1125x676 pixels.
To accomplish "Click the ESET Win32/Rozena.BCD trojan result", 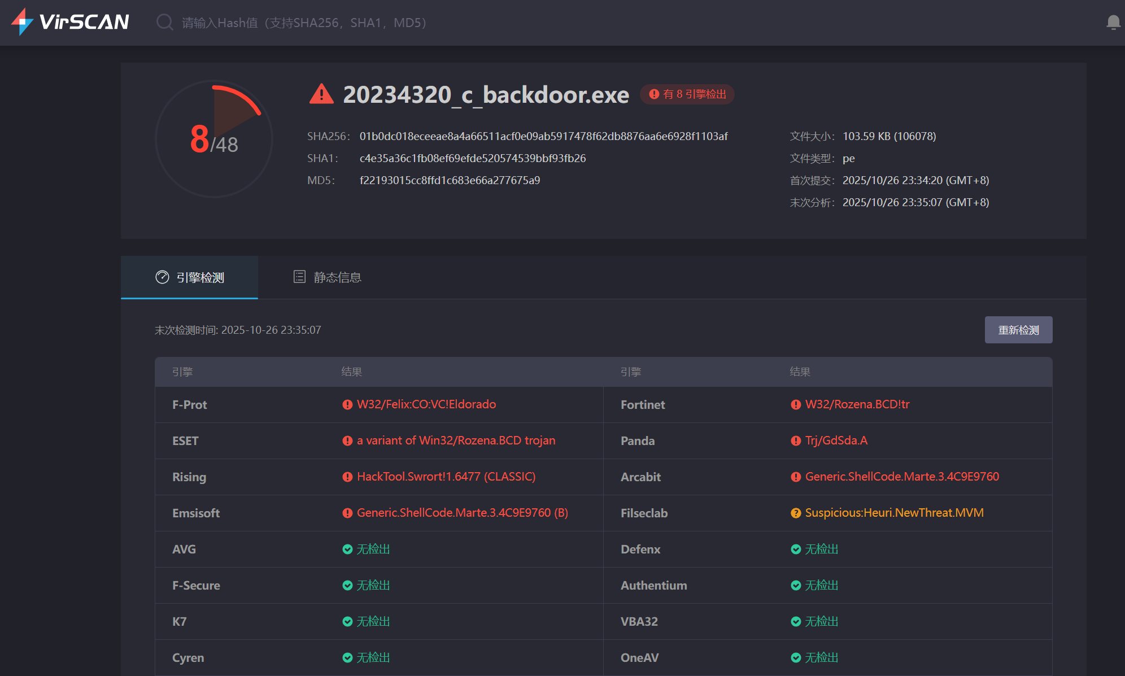I will tap(456, 441).
